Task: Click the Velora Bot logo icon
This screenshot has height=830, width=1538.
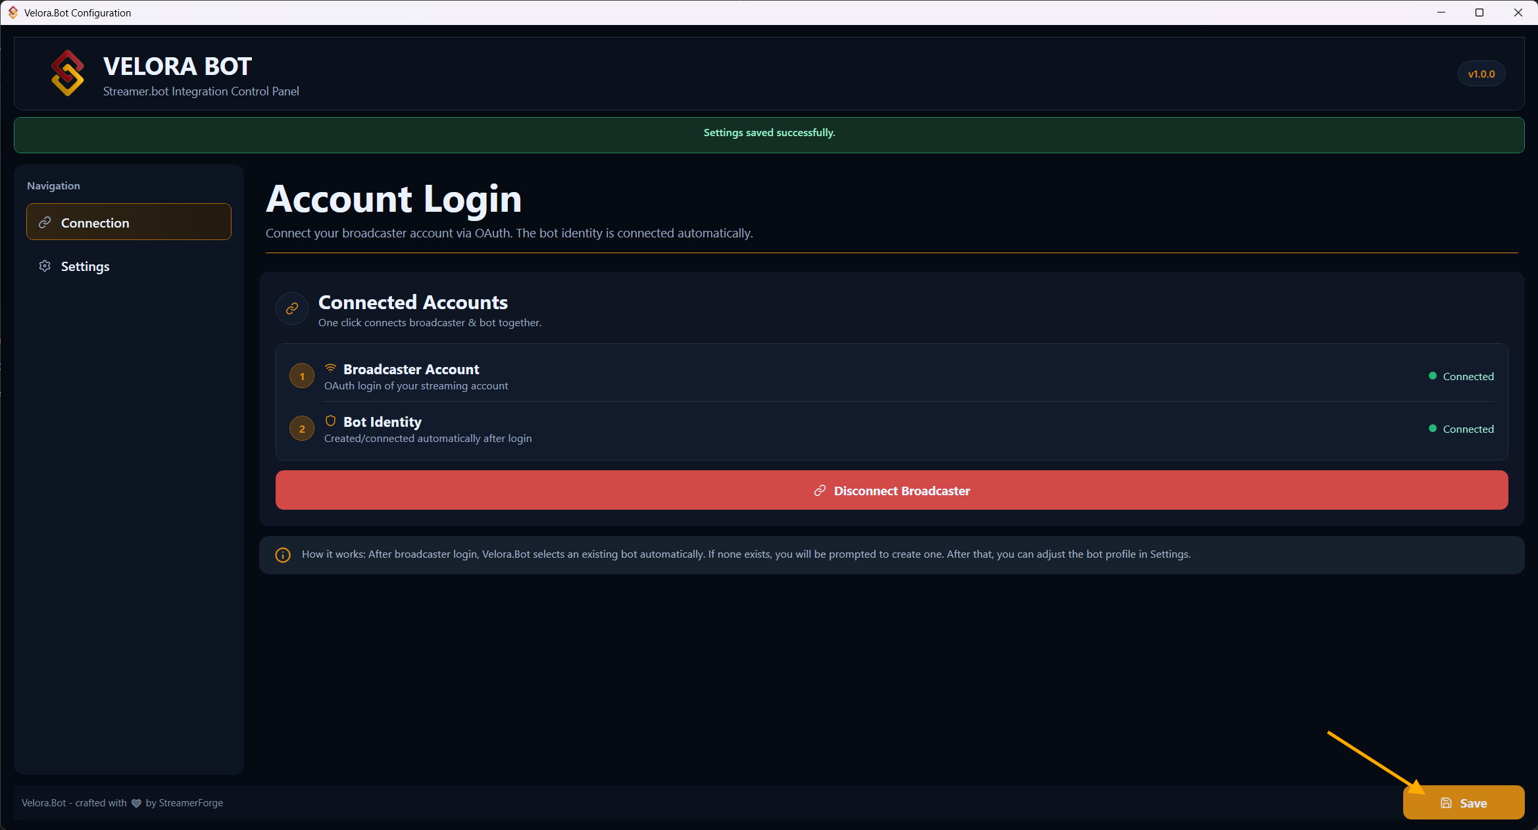Action: pyautogui.click(x=68, y=73)
